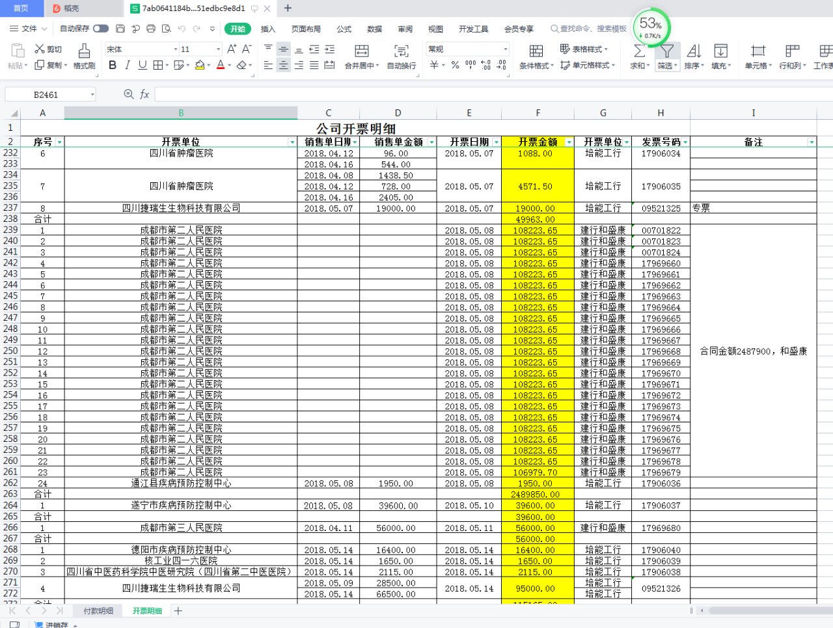
Task: Open the 文件 file menu
Action: point(28,29)
